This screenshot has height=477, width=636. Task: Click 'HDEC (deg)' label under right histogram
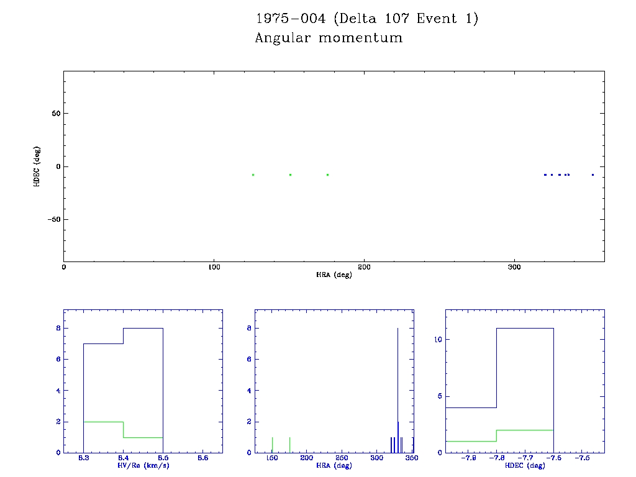525,465
